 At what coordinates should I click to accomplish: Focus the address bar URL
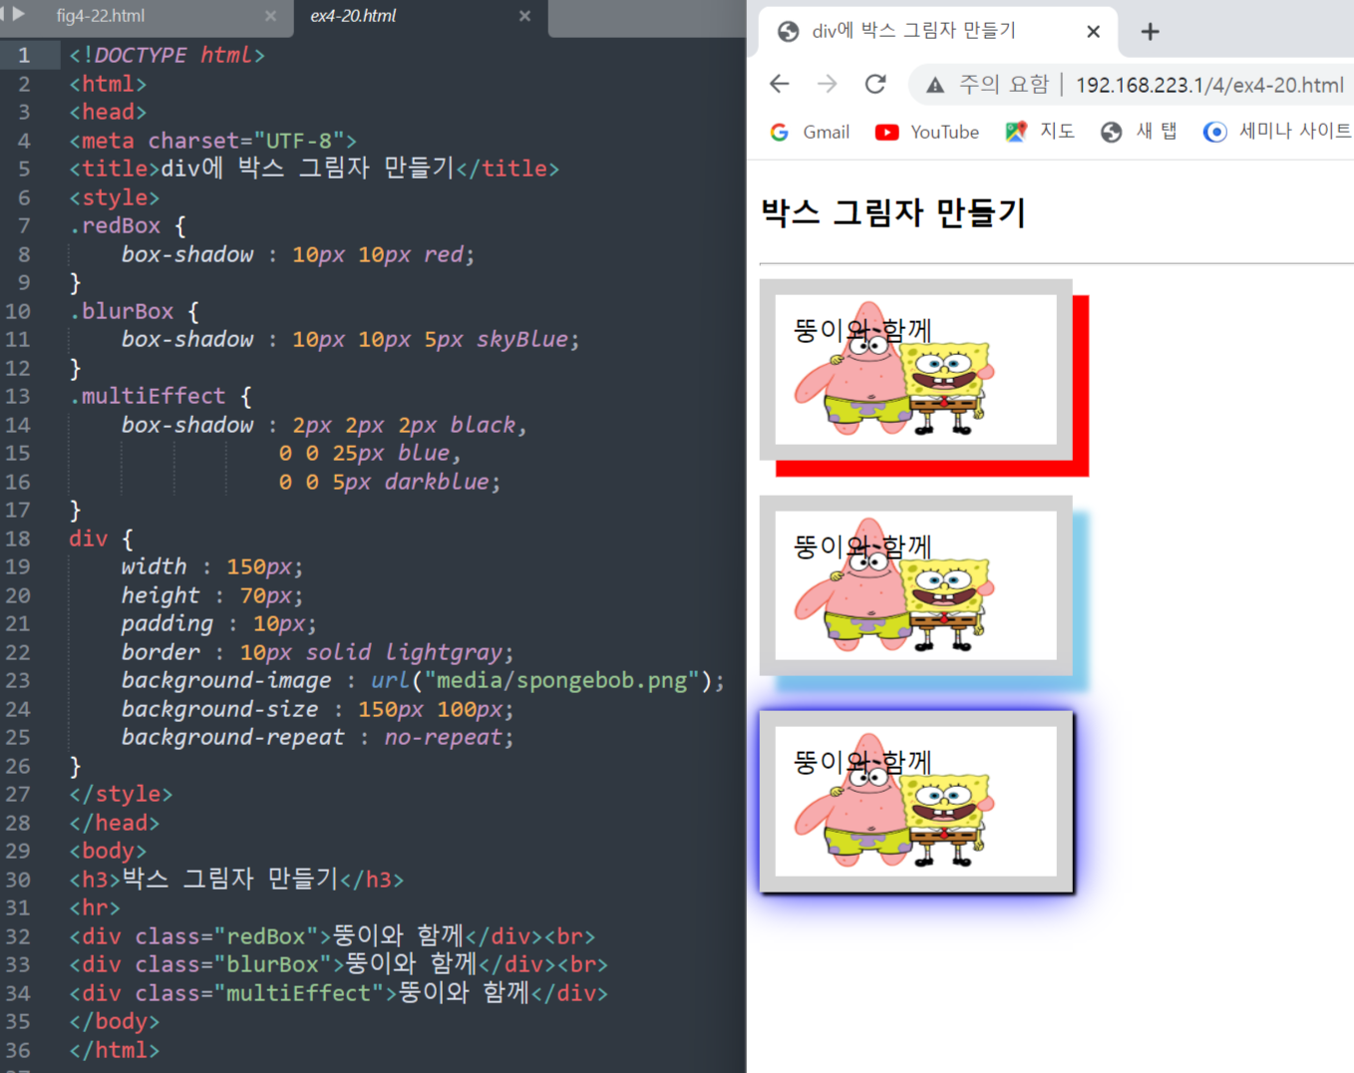1209,85
